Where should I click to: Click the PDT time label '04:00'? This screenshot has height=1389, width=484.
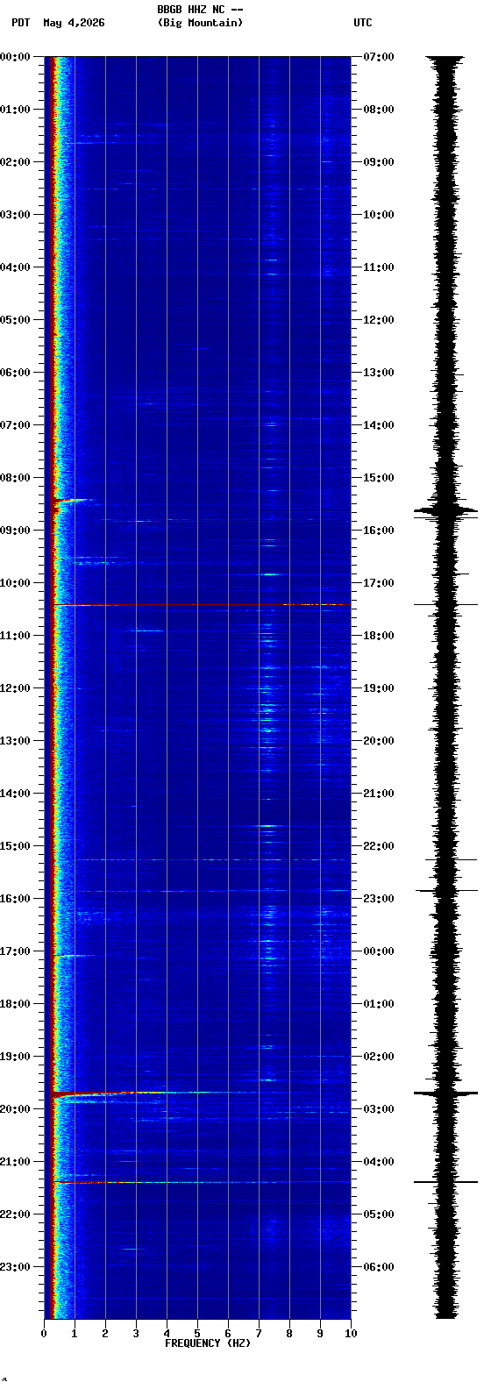(x=15, y=267)
